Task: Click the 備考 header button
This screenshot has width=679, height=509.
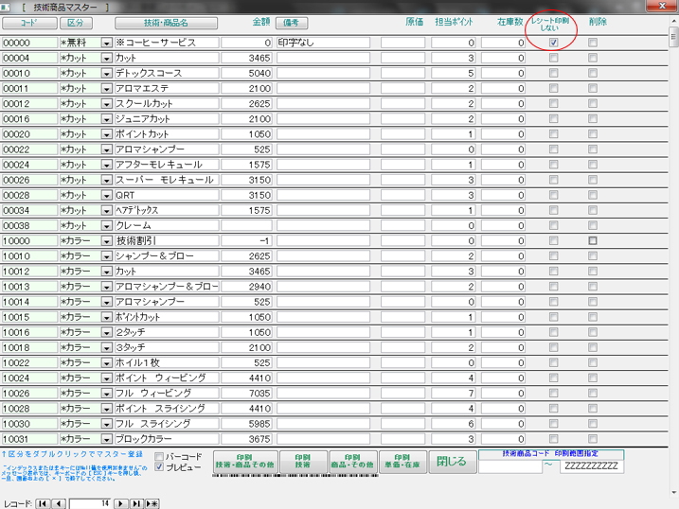Action: tap(292, 23)
